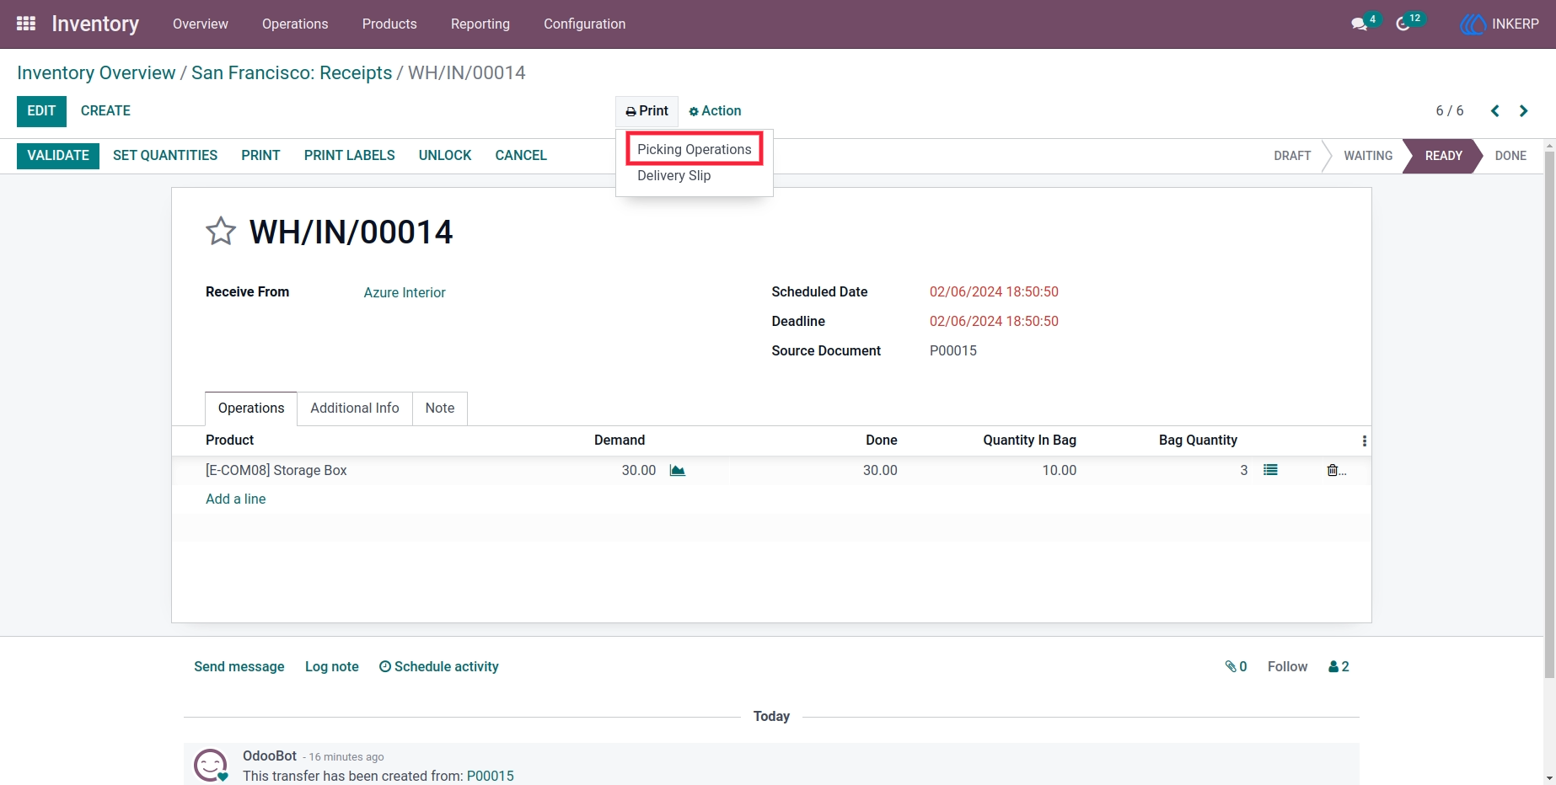Open the conversations chat icon

[1359, 24]
